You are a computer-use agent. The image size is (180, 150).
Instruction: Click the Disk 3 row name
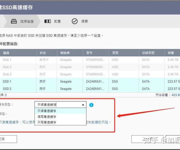7,74
